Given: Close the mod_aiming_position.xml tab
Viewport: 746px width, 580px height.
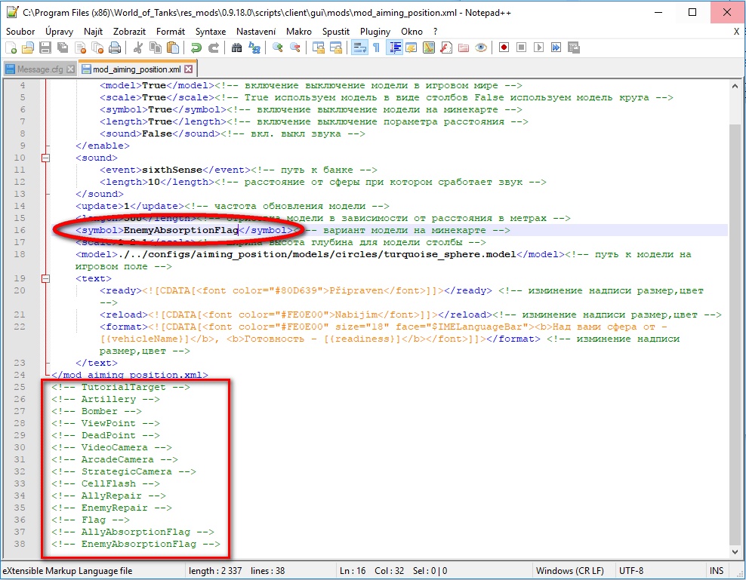Looking at the screenshot, I should point(188,69).
